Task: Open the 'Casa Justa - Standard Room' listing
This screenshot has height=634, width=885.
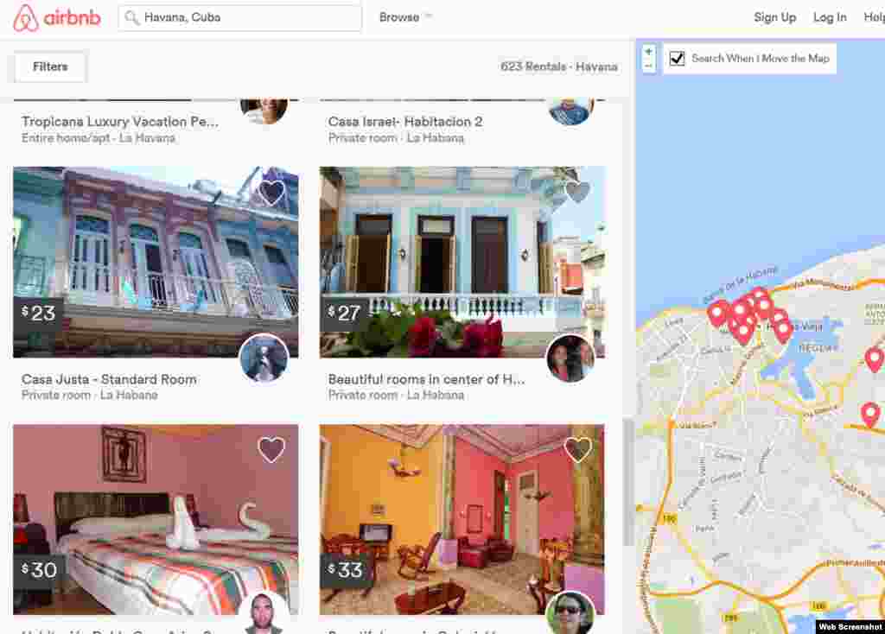Action: pos(109,378)
